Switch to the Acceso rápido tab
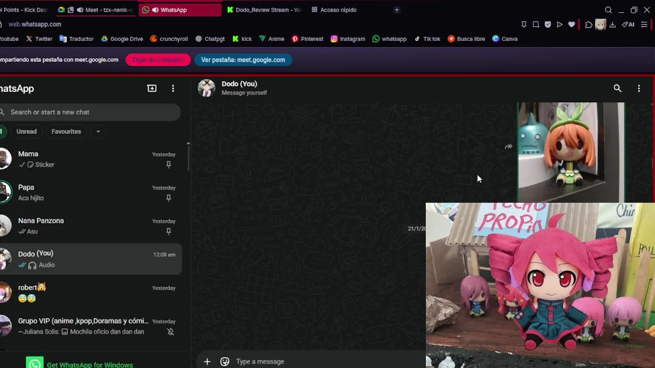 point(334,10)
